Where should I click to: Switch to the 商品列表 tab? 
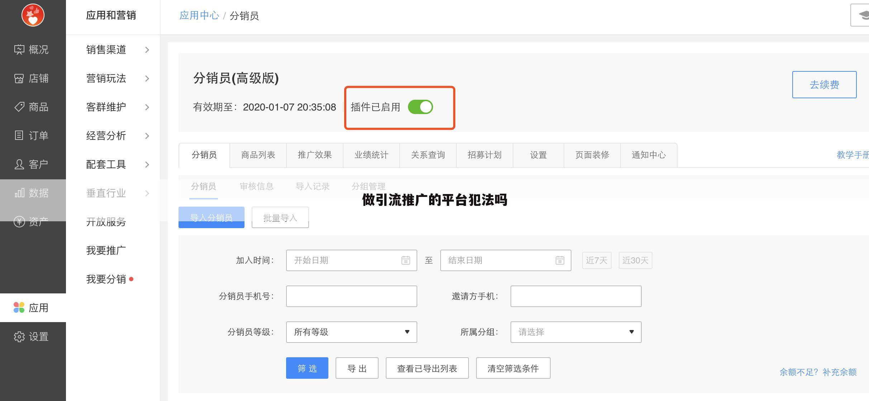pos(258,155)
